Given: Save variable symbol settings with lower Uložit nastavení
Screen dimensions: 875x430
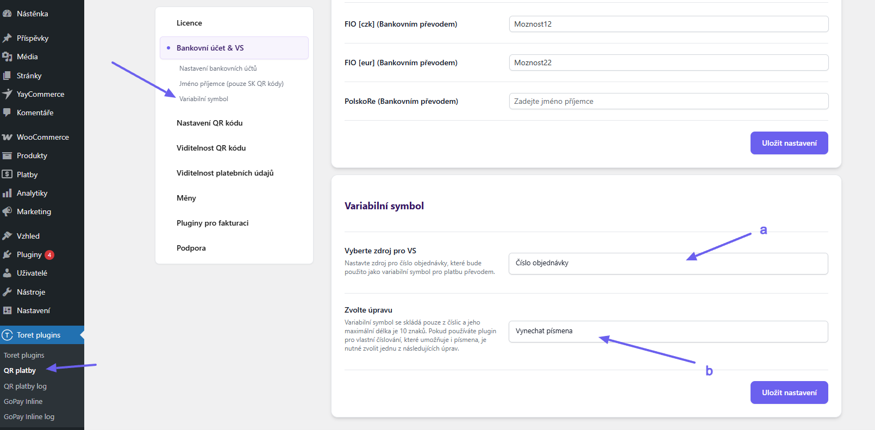Looking at the screenshot, I should click(789, 392).
